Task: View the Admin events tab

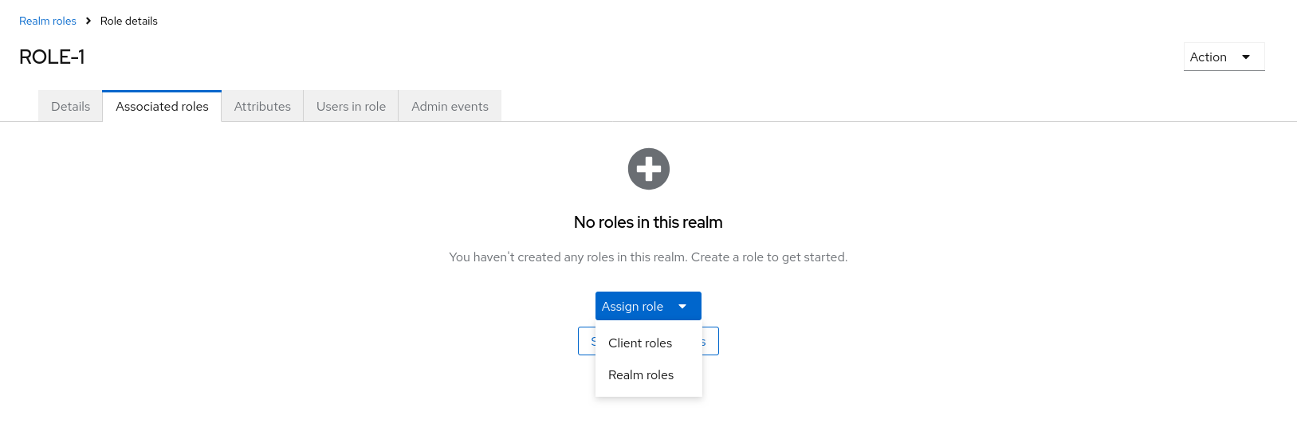Action: tap(450, 107)
